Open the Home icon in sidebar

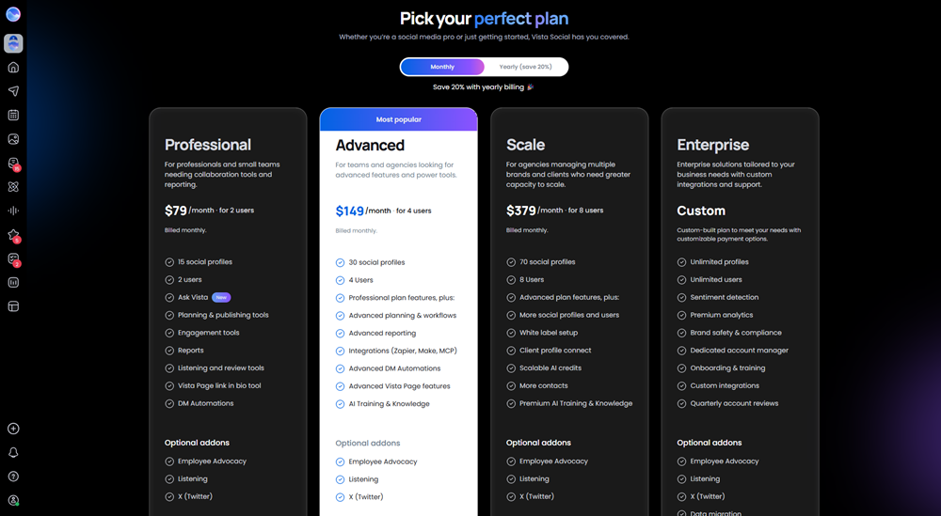click(13, 67)
